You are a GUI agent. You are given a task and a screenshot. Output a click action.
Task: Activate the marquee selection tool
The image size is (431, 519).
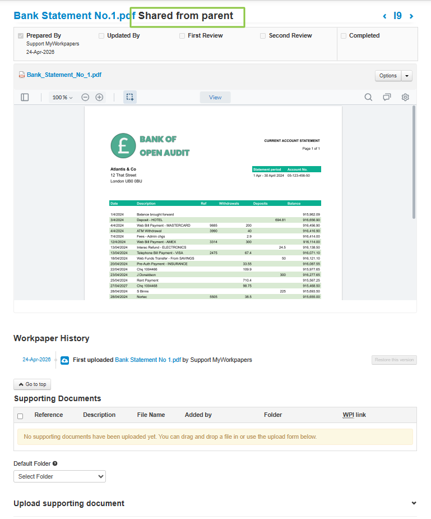coord(129,97)
